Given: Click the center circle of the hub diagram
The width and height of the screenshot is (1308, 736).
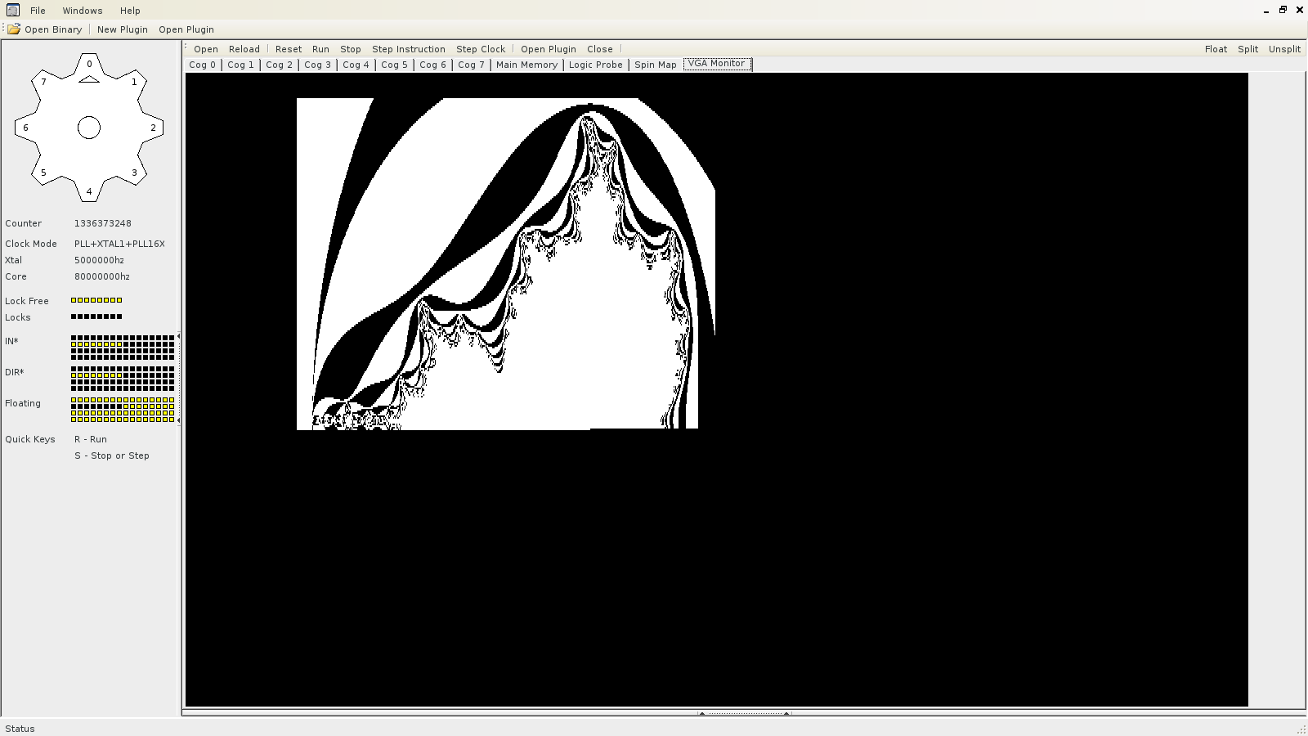Looking at the screenshot, I should point(89,128).
